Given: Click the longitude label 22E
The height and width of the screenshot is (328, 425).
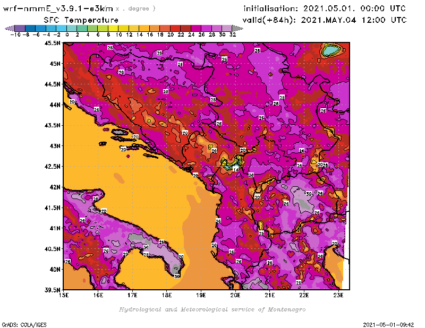Looking at the screenshot, I should (304, 295).
